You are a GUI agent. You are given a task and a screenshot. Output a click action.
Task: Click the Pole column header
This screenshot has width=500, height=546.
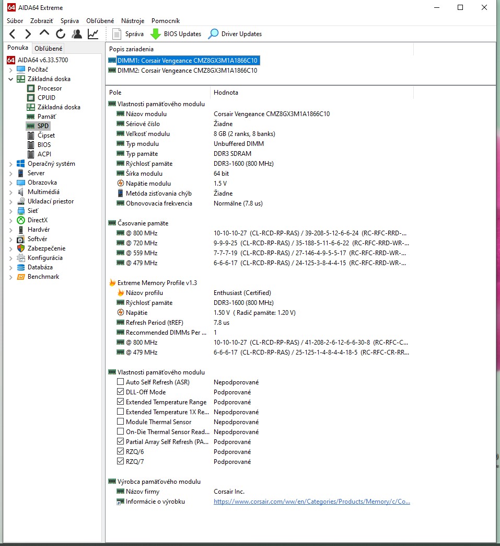(x=158, y=92)
